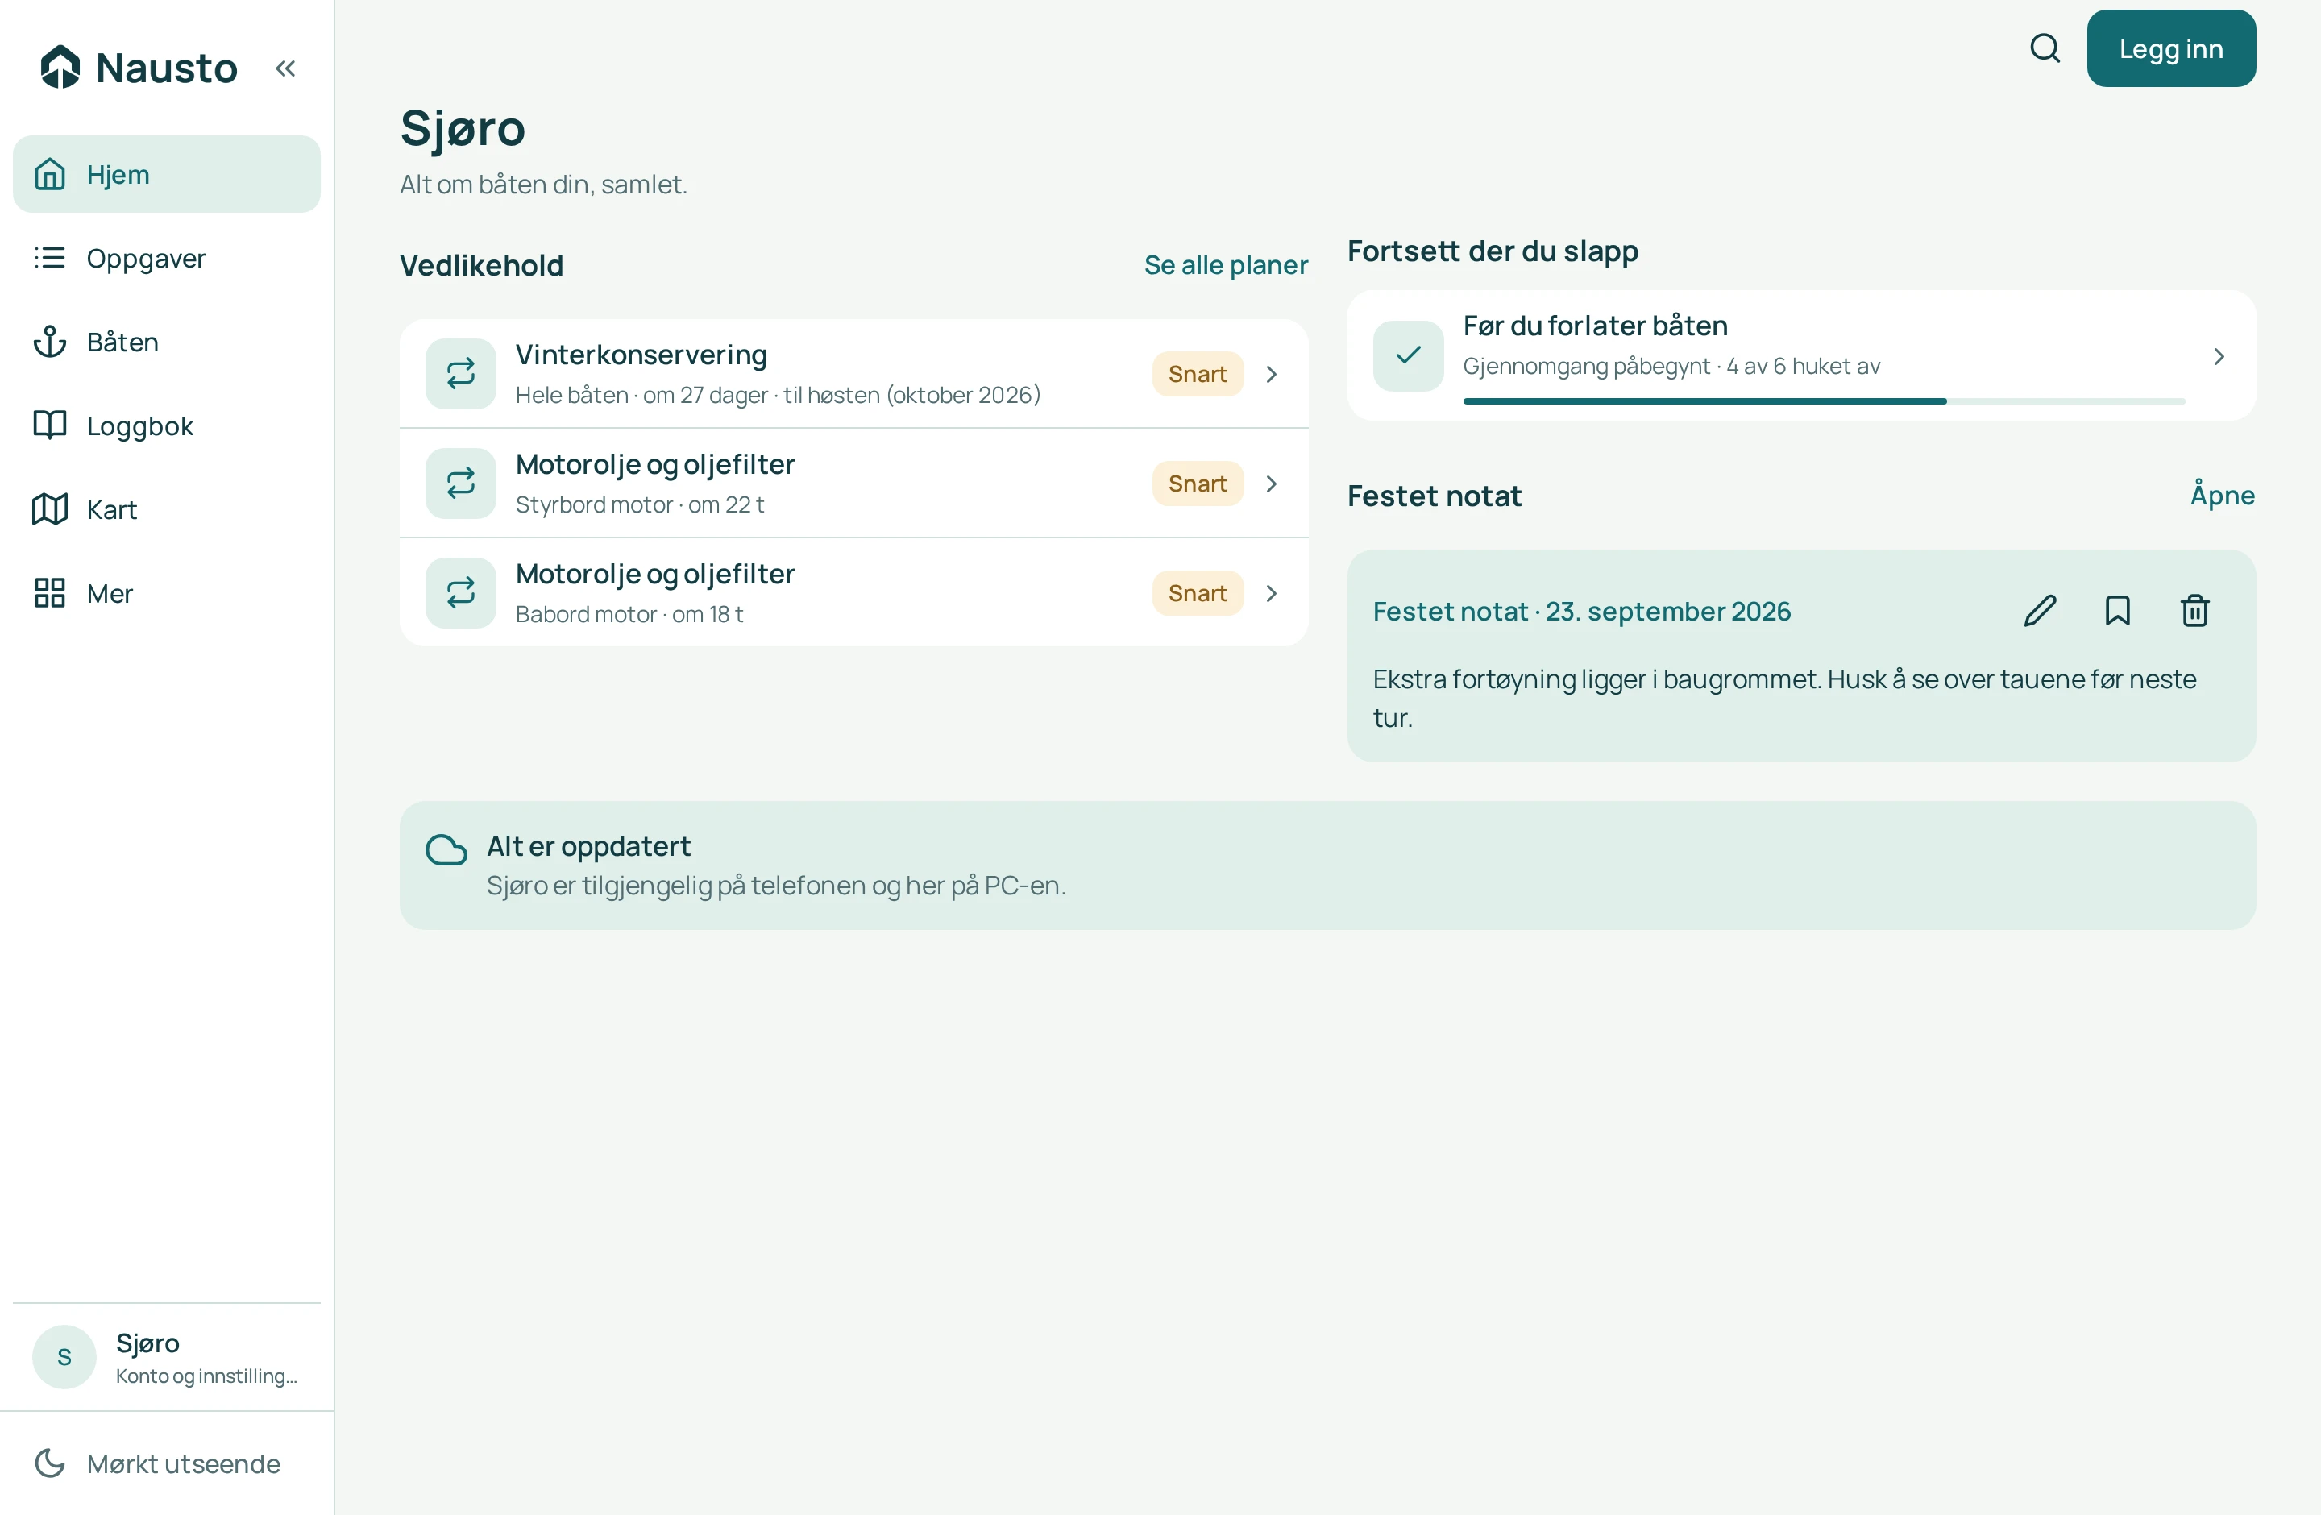The width and height of the screenshot is (2321, 1515).
Task: Click repeat icon for Styrbord motor oil task
Action: point(460,484)
